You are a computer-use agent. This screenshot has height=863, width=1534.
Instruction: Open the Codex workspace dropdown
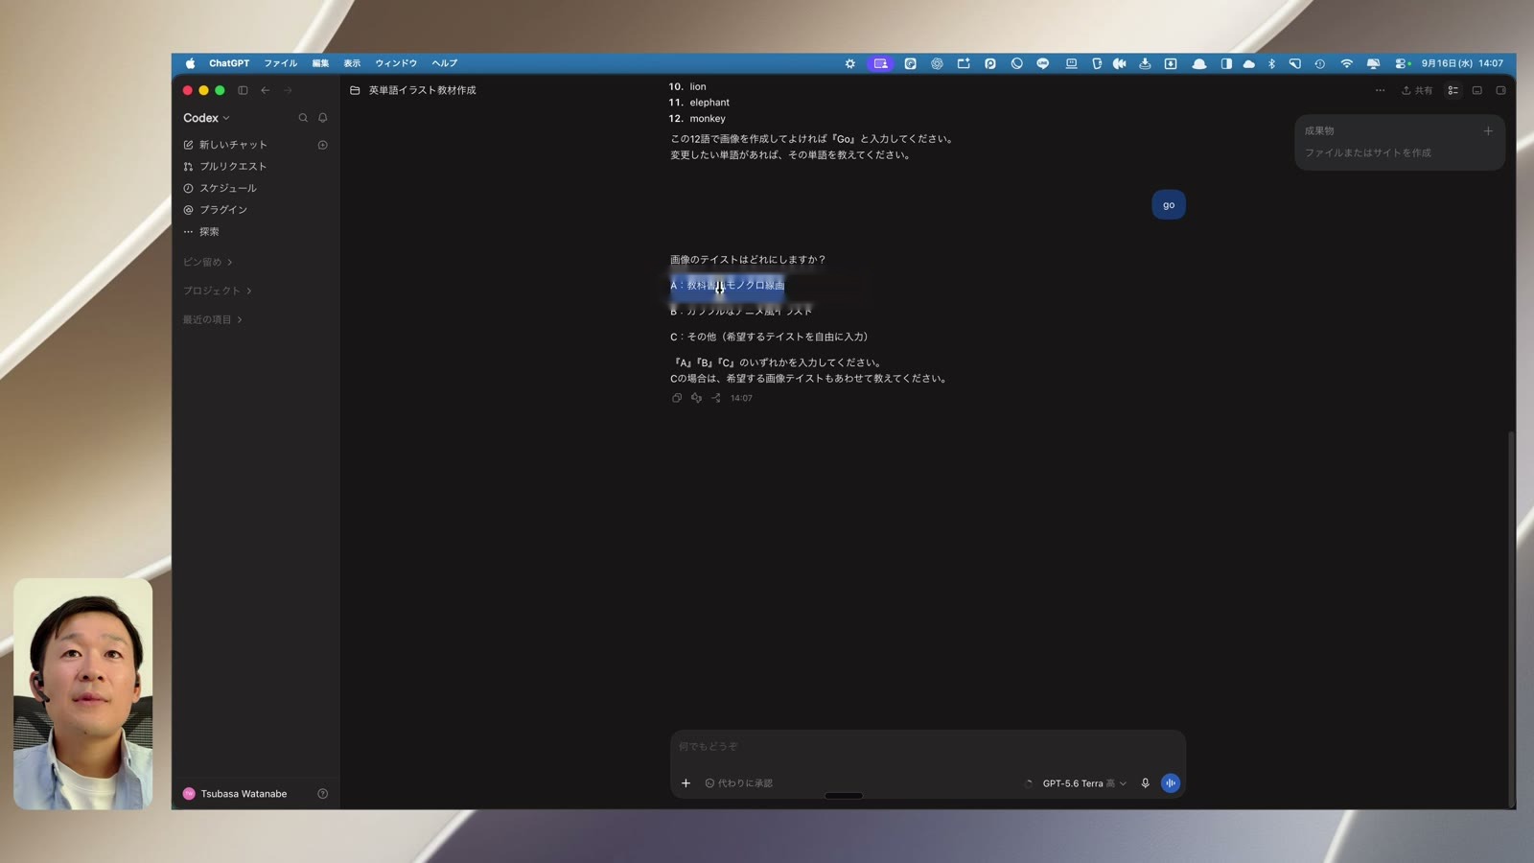tap(206, 118)
